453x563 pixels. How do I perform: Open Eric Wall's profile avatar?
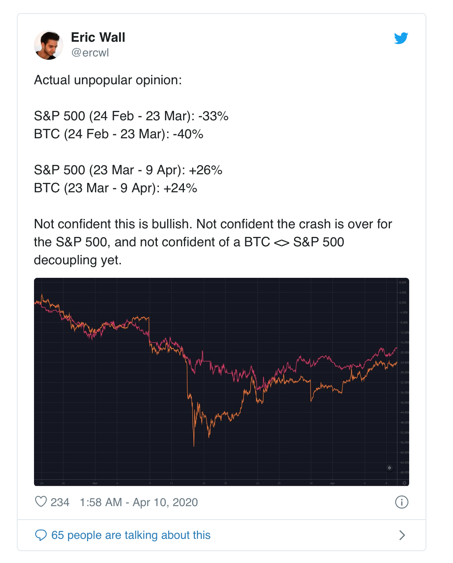tap(49, 45)
